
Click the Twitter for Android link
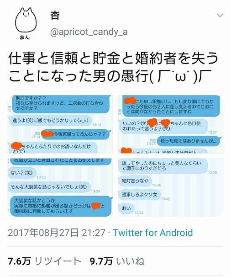tap(153, 233)
